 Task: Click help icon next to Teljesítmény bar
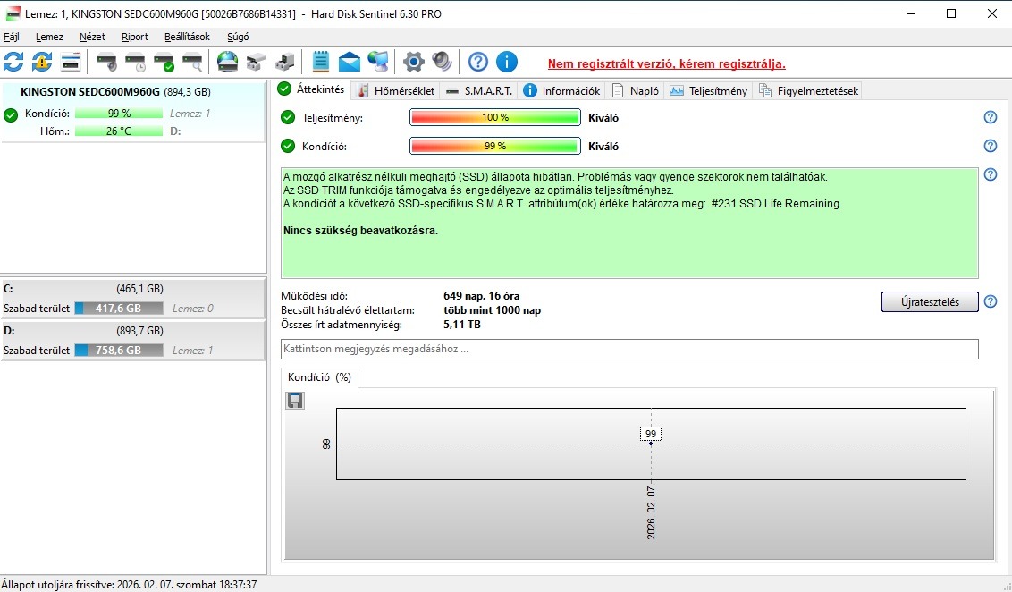pos(991,117)
